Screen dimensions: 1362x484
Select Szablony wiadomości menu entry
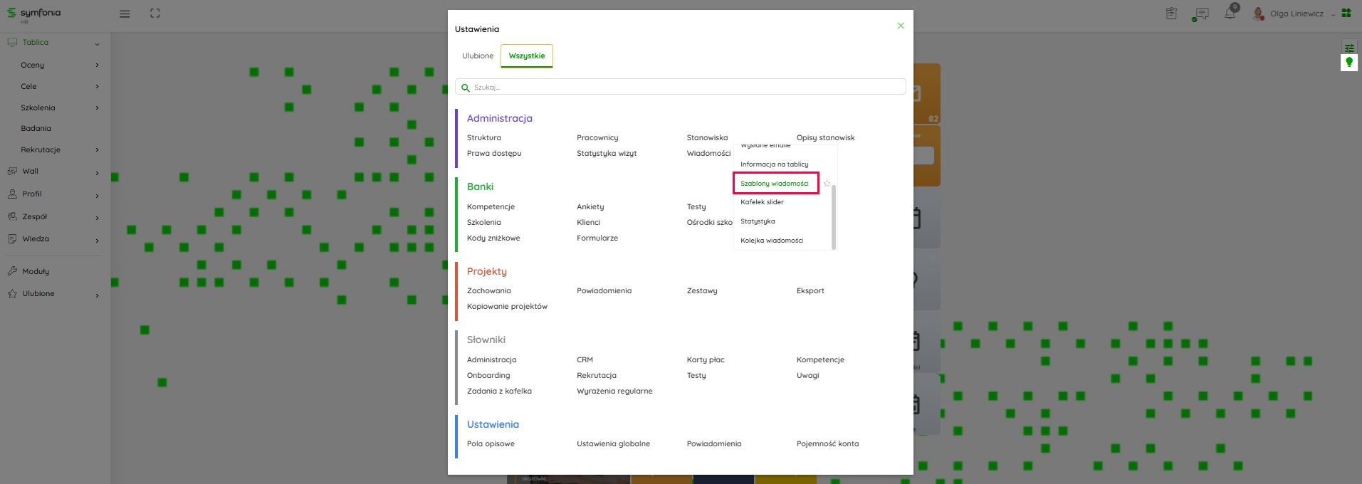(775, 184)
